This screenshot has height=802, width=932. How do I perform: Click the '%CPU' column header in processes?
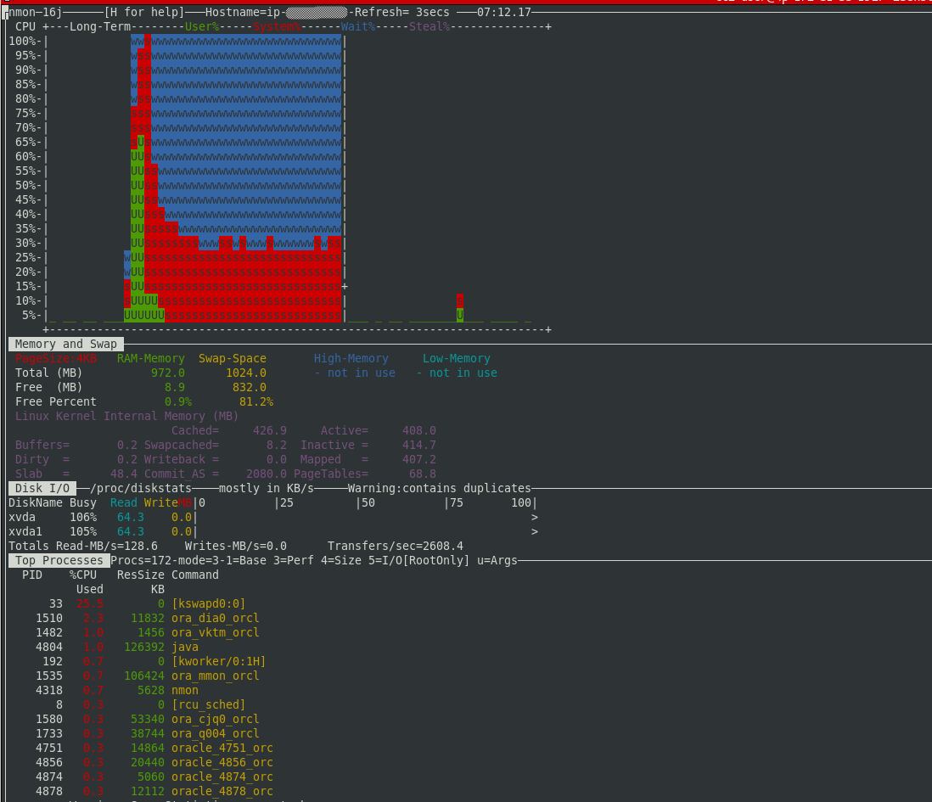coord(83,575)
